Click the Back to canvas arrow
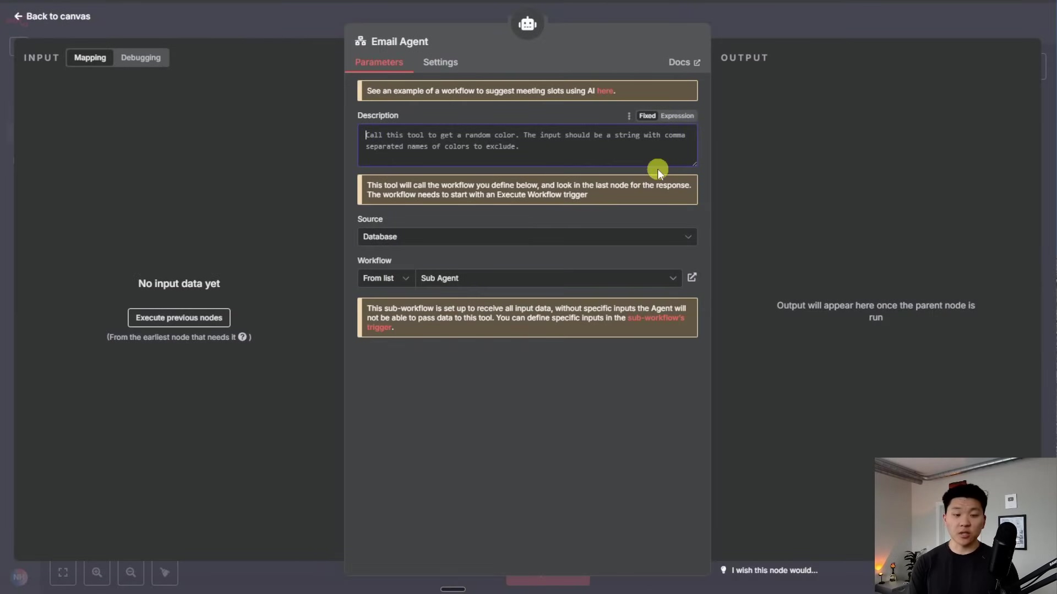Image resolution: width=1057 pixels, height=594 pixels. pos(18,16)
